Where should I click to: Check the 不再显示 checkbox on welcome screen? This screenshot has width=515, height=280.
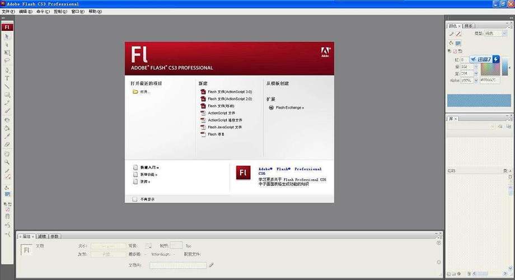coord(135,199)
